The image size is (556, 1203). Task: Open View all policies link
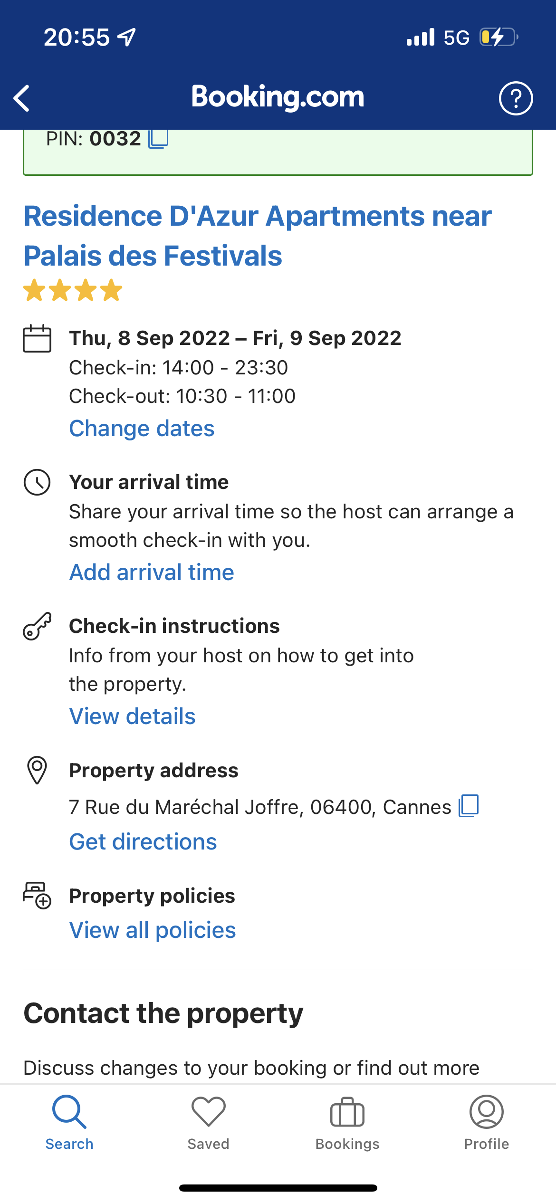pos(153,930)
